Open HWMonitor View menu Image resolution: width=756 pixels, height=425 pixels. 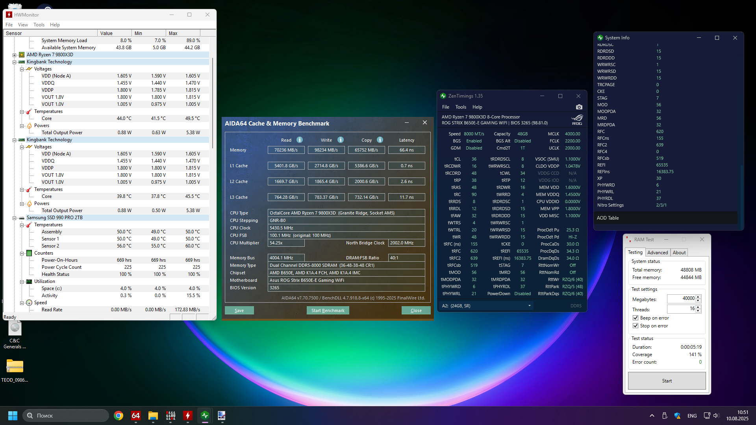pyautogui.click(x=23, y=24)
